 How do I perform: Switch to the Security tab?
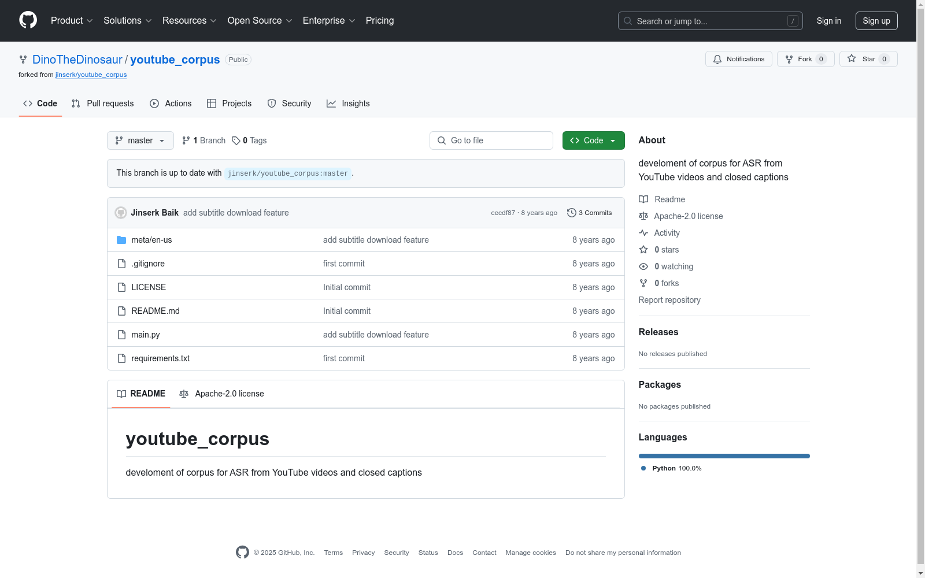289,103
